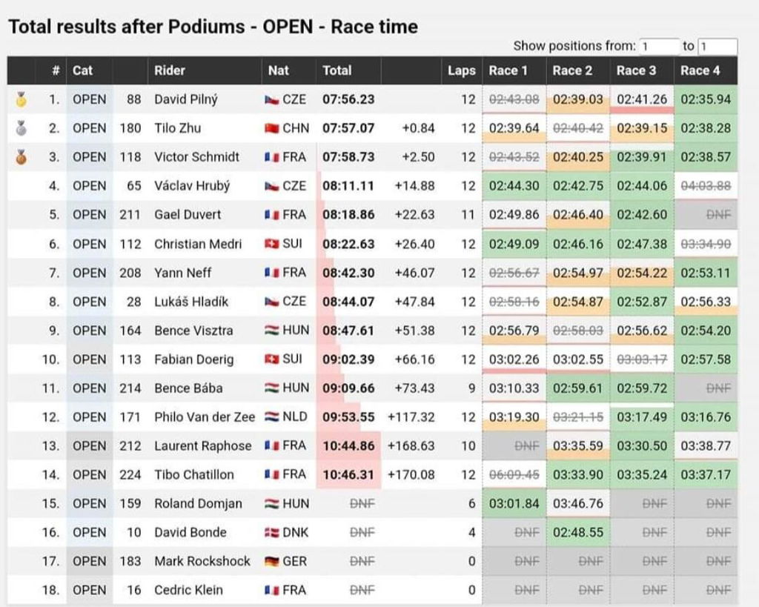Focus the 'Show positions from' start field
759x607 pixels.
[658, 47]
